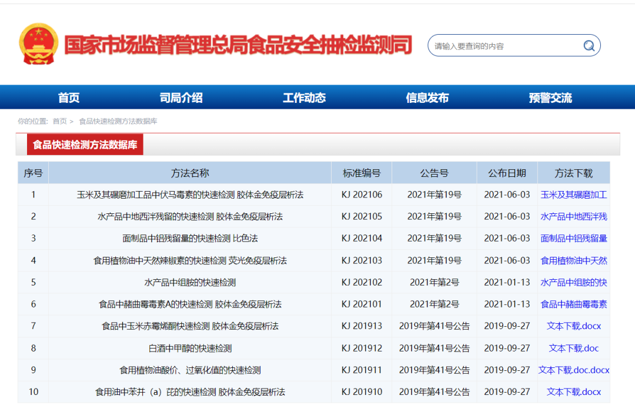Viewport: 635px width, 412px height.
Task: Open the 首页 navigation tab
Action: pyautogui.click(x=69, y=98)
